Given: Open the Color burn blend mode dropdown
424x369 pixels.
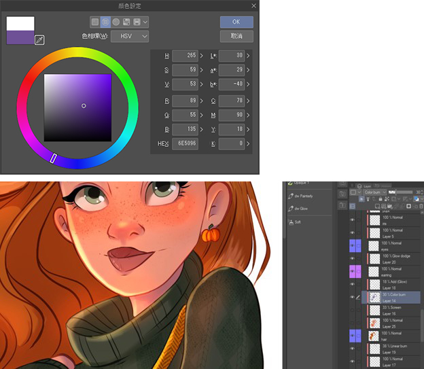Looking at the screenshot, I should (x=375, y=192).
